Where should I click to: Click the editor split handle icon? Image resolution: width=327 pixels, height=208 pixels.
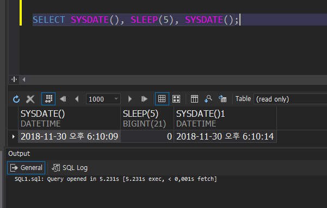[14, 79]
